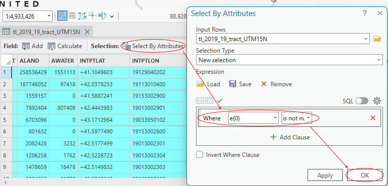Select table row number 1
Image resolution: width=388 pixels, height=186 pixels.
tap(6, 73)
